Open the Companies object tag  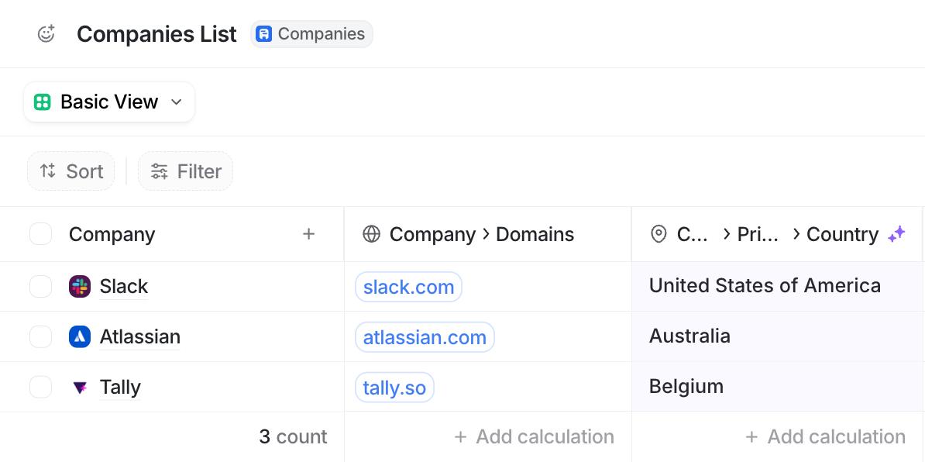(311, 33)
